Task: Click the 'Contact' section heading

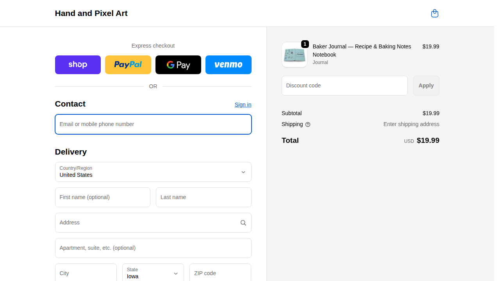Action: (70, 104)
